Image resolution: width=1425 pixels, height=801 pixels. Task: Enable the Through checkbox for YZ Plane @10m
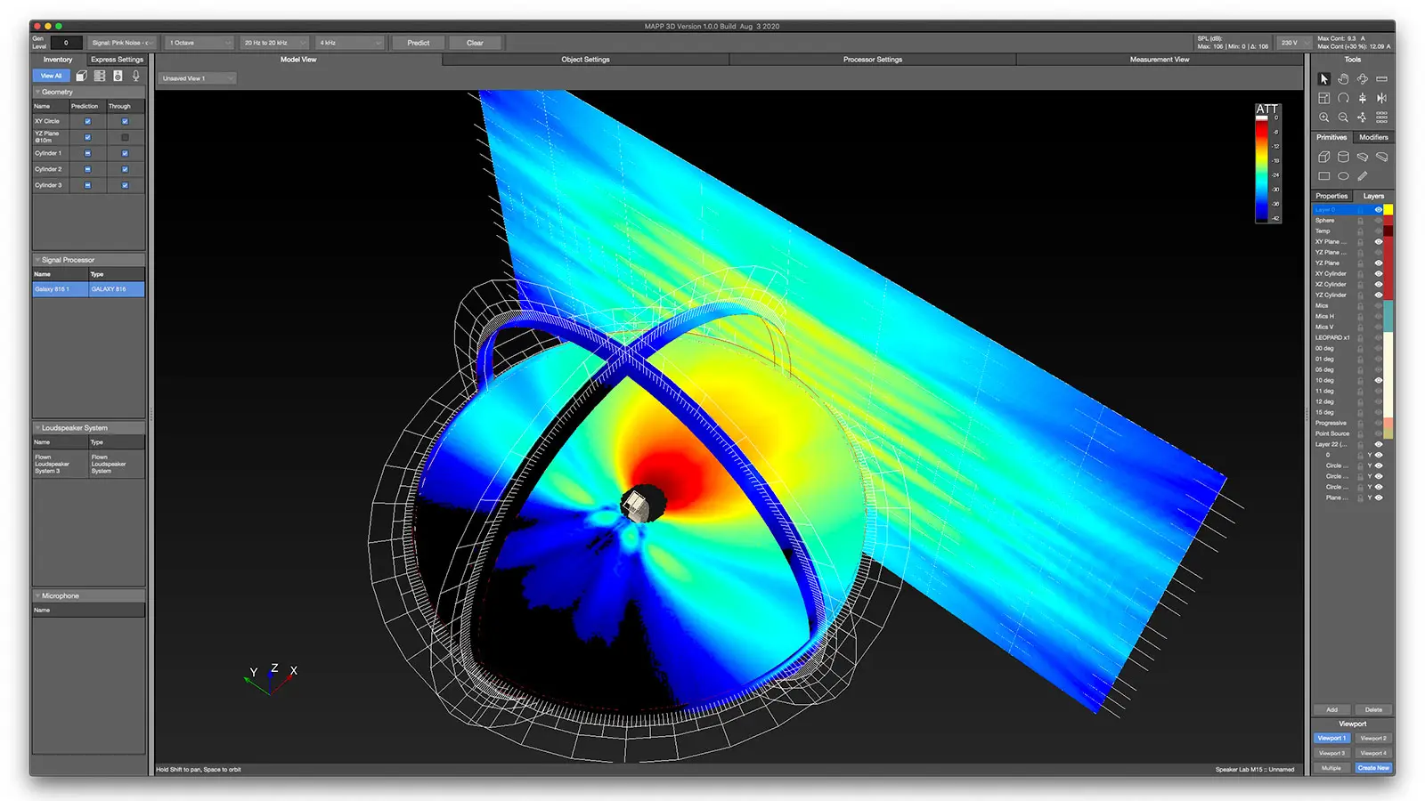[126, 137]
